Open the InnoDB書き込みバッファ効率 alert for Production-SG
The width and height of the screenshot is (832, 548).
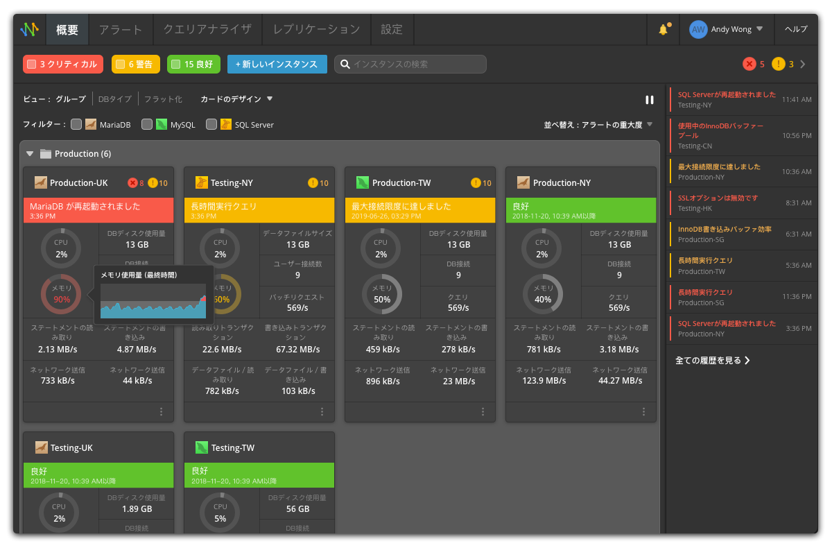[x=740, y=234]
